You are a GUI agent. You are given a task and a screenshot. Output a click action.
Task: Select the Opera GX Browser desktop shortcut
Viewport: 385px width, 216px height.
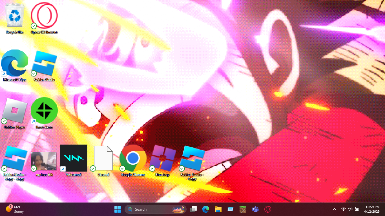click(44, 18)
